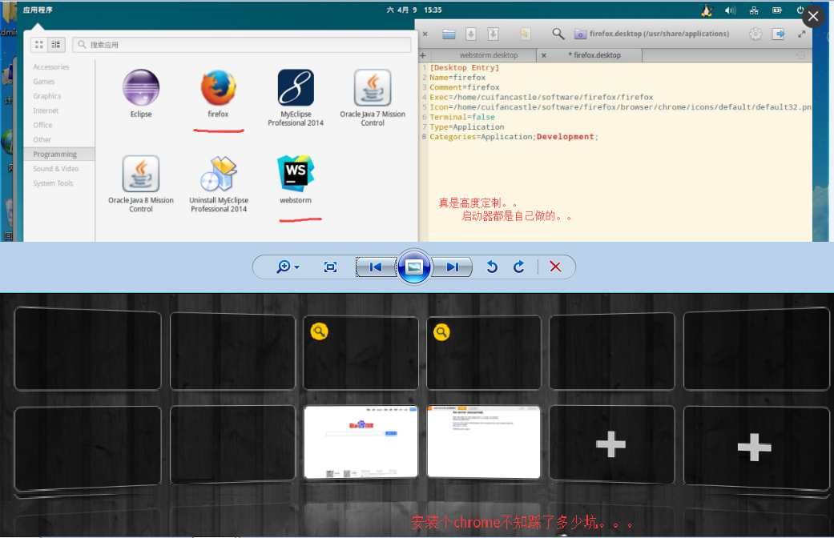Open the penguin chat indicator in panel
The image size is (834, 538).
[707, 10]
